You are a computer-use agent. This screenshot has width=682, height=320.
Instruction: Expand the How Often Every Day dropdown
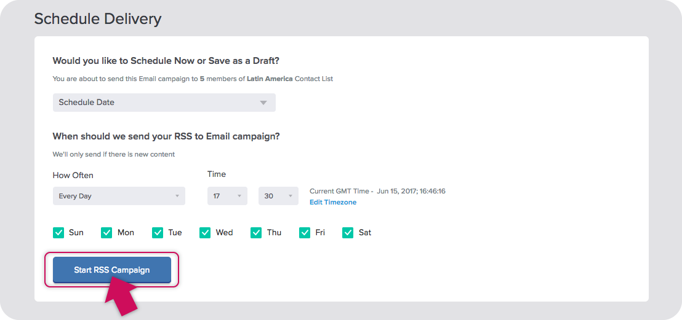point(119,196)
